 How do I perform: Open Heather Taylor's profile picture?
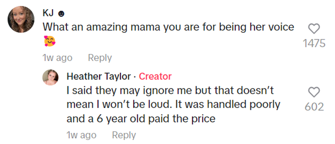point(50,77)
